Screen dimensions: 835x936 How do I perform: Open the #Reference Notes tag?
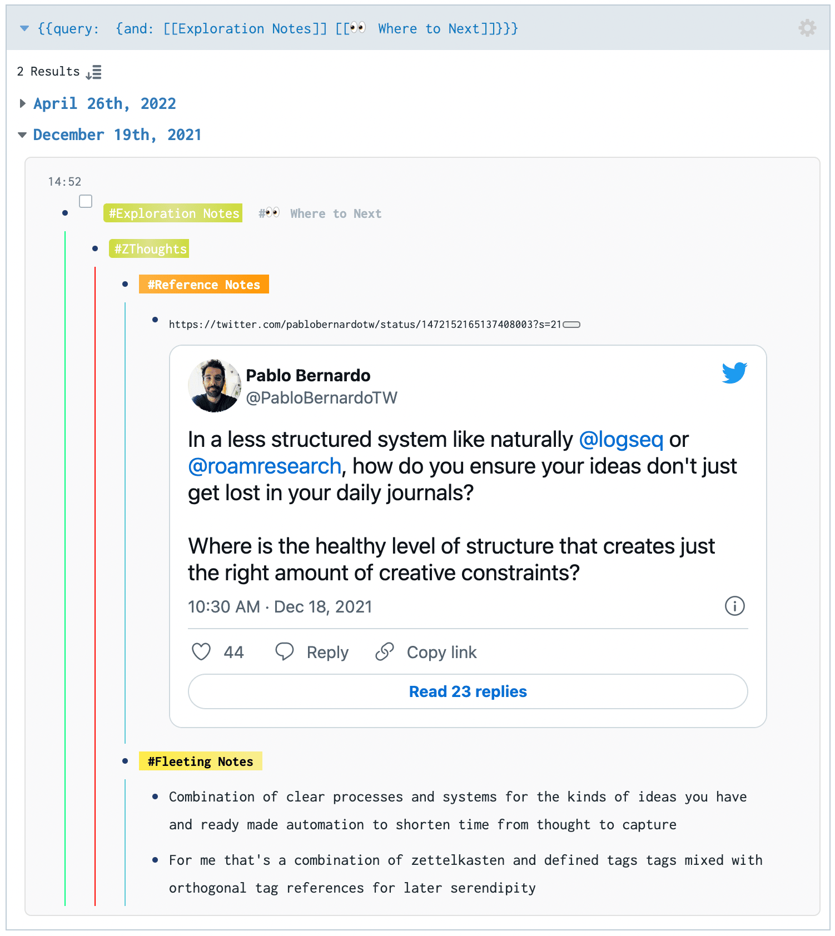click(x=204, y=284)
